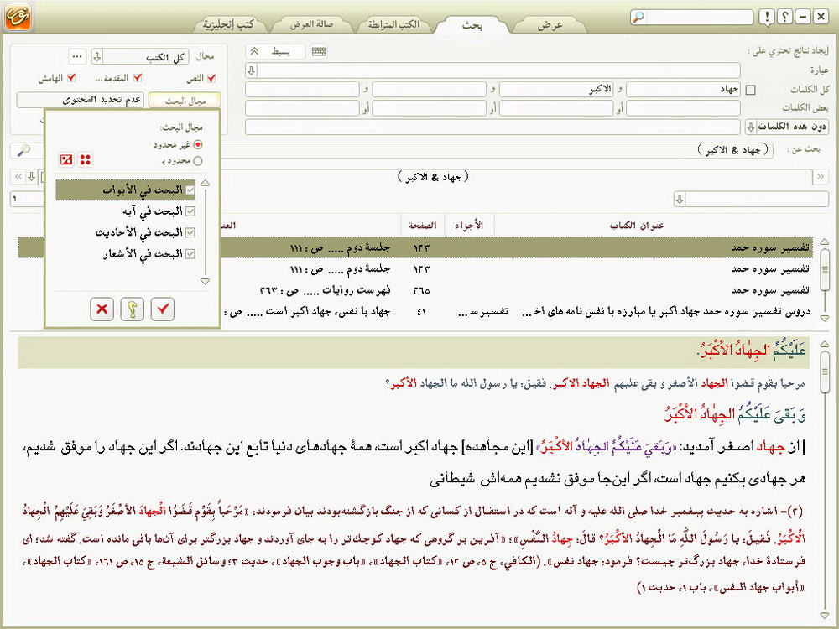Screen dimensions: 839x629
Task: Confirm the search scope with the red checkmark
Action: tap(163, 309)
